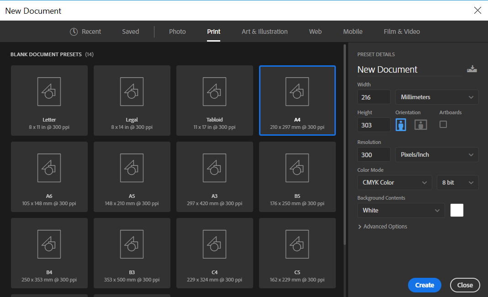488x297 pixels.
Task: Click the New Document preset name field
Action: pyautogui.click(x=410, y=69)
